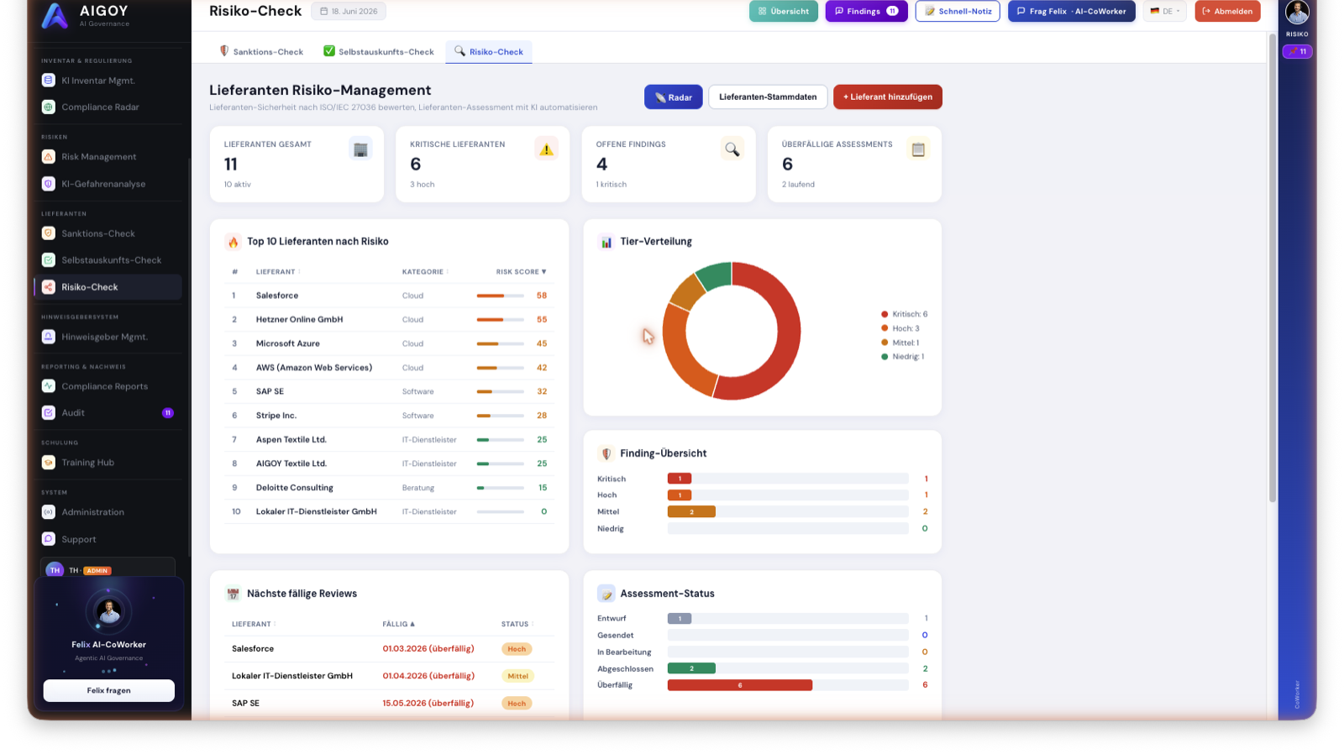Open the Findings button with badge

[866, 12]
